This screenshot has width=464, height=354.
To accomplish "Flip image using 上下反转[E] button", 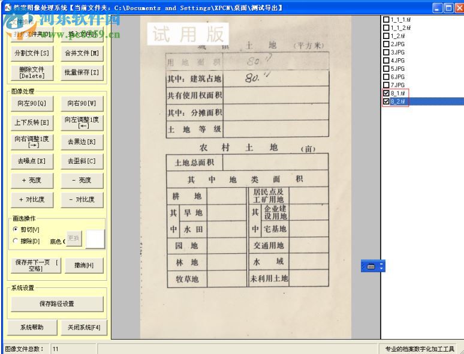I will (x=32, y=122).
